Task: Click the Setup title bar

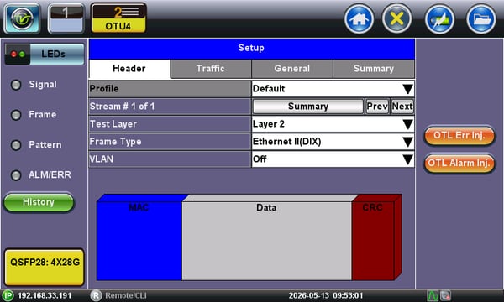Action: (252, 49)
